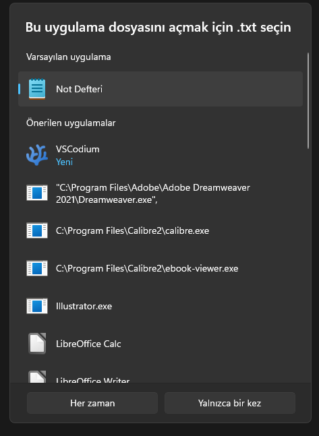Select Not Defteri as default app

tap(161, 89)
